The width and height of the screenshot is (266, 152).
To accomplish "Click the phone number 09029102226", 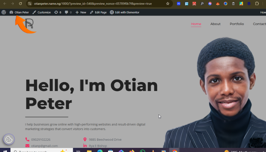I will [x=41, y=140].
